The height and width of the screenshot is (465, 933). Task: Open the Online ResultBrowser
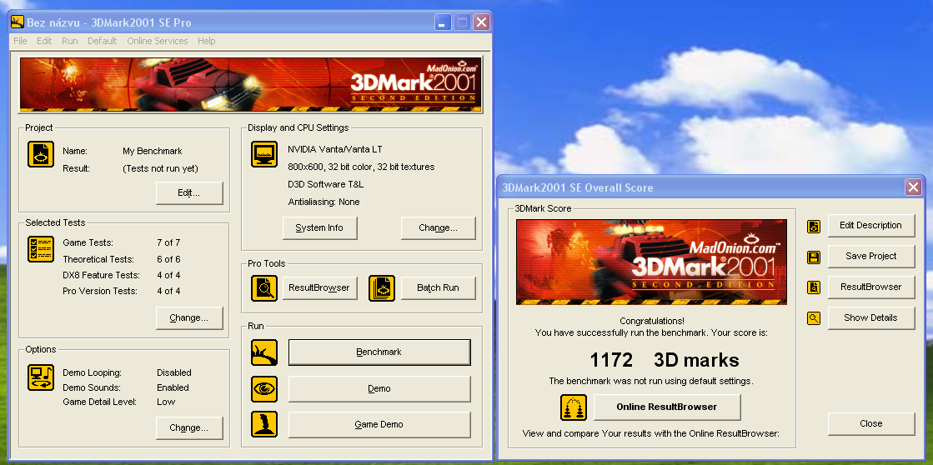(x=667, y=407)
